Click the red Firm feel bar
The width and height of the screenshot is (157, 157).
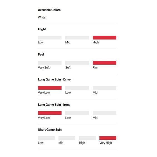click(x=104, y=63)
